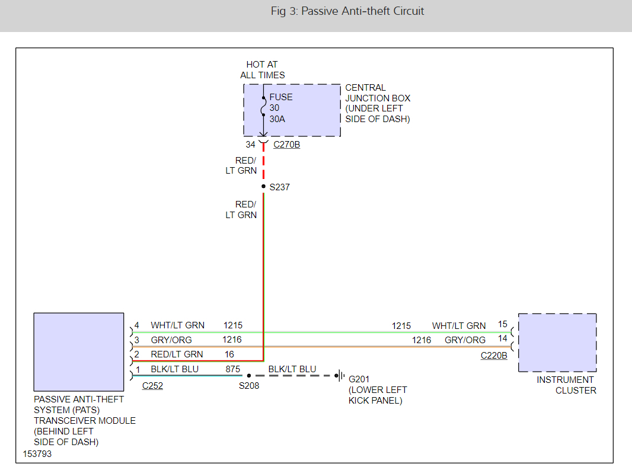Click the S237 splice dot

(263, 186)
